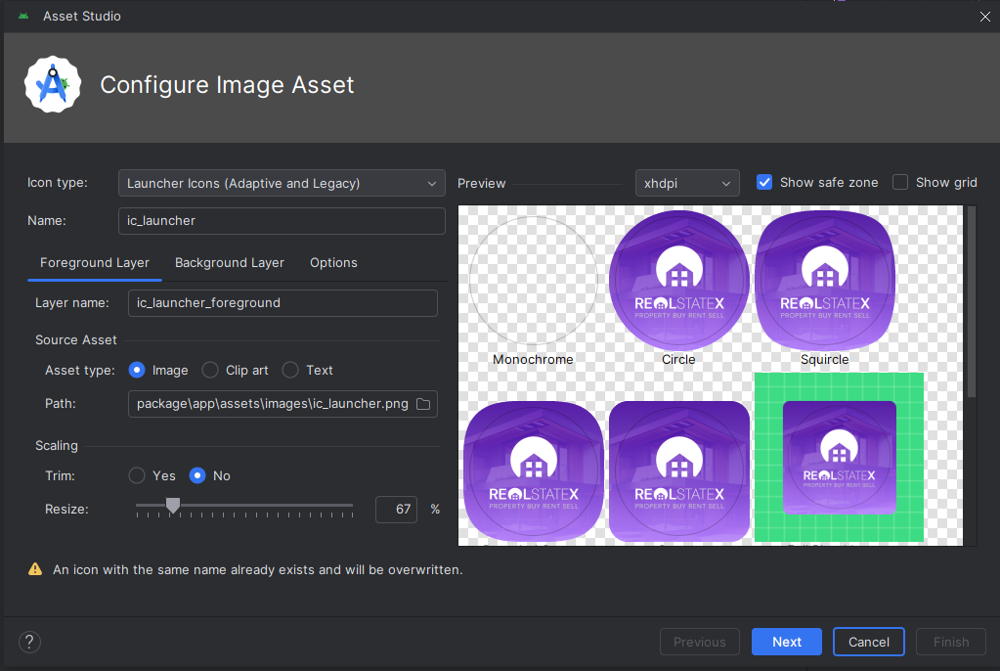Select Clip art asset type
Image resolution: width=1000 pixels, height=671 pixels.
click(x=210, y=370)
